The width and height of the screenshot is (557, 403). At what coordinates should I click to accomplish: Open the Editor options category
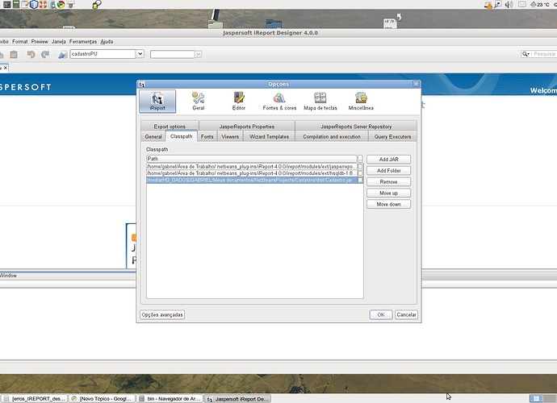(239, 101)
